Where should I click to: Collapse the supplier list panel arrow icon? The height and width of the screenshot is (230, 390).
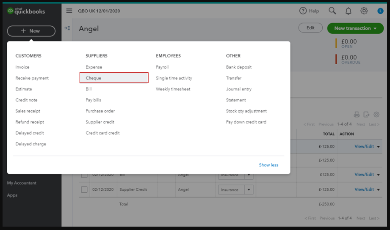(x=67, y=28)
